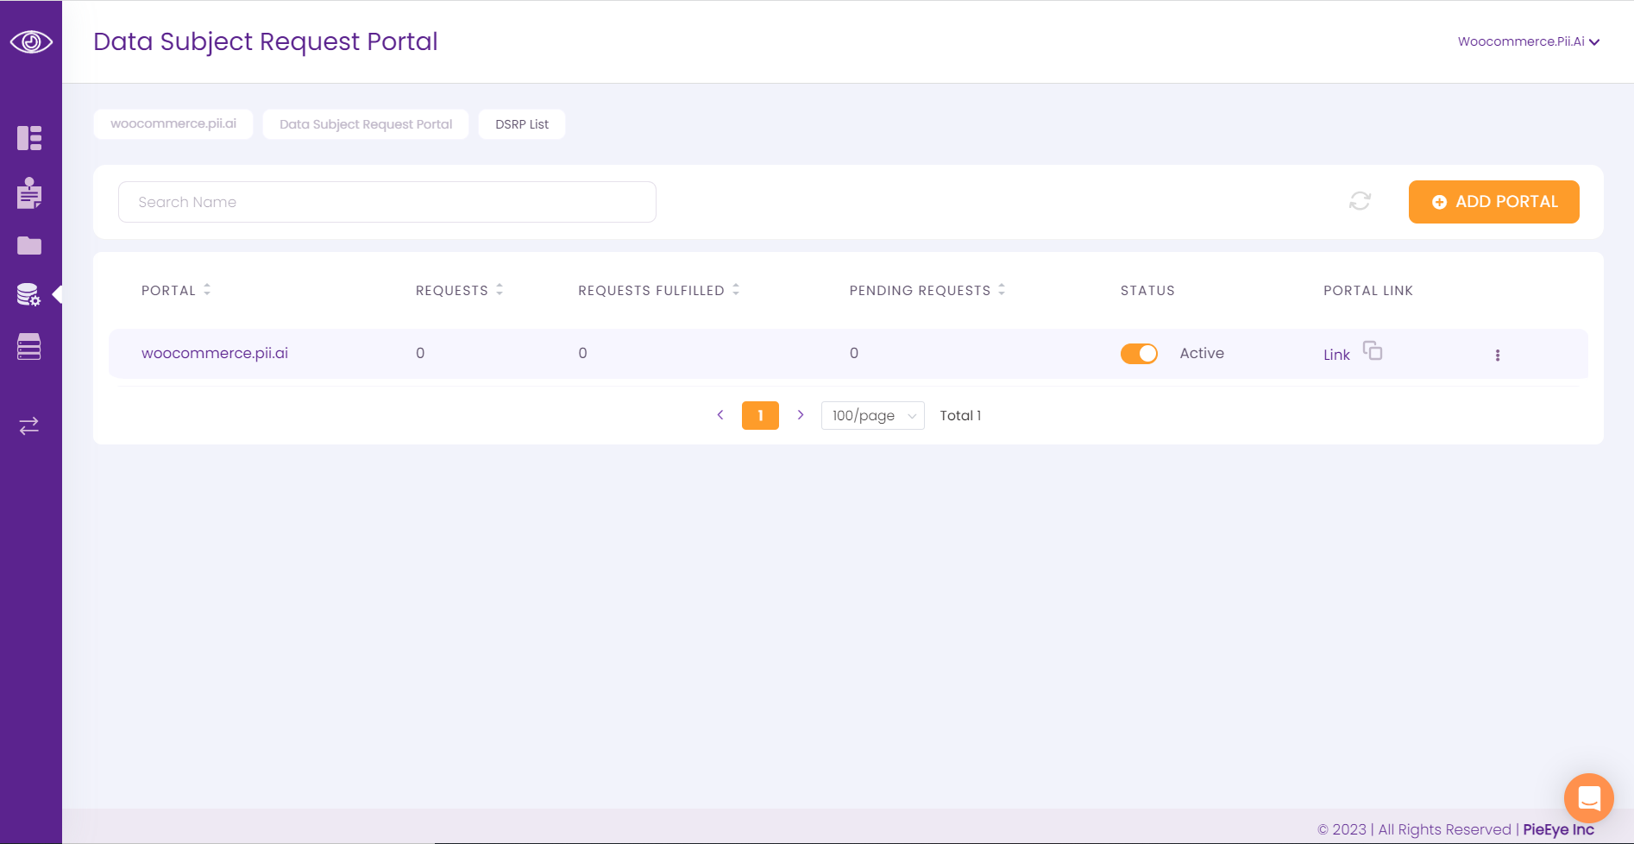The width and height of the screenshot is (1634, 844).
Task: Copy the portal link icon
Action: (1373, 350)
